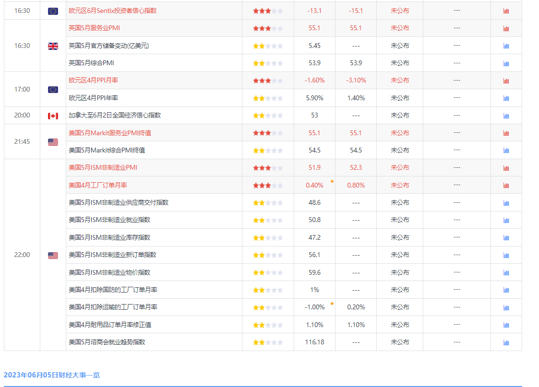Open 欧元区6月Sentix投资者信心指数 indicator
Viewport: 539px width, 387px height.
tap(113, 11)
